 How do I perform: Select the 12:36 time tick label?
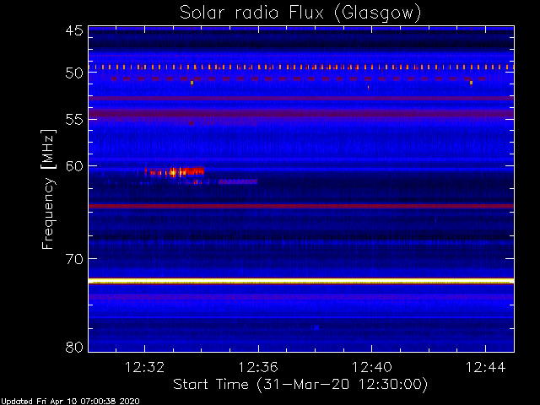pos(258,367)
